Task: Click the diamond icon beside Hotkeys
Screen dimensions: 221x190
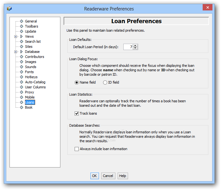Action: point(21,77)
